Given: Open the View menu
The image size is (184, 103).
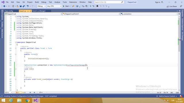Looking at the screenshot, I should [x=18, y=2].
